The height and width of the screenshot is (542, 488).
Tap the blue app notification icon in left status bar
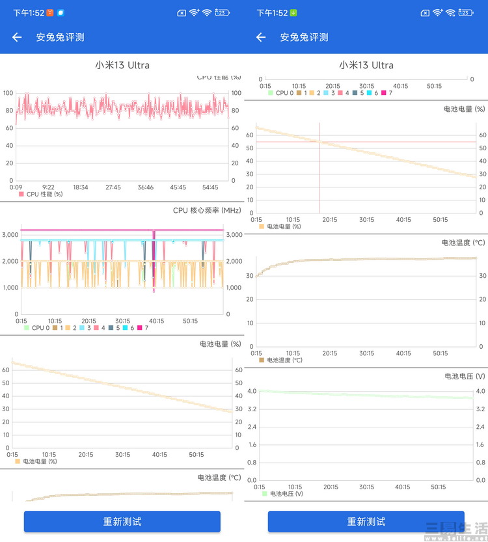[x=61, y=13]
